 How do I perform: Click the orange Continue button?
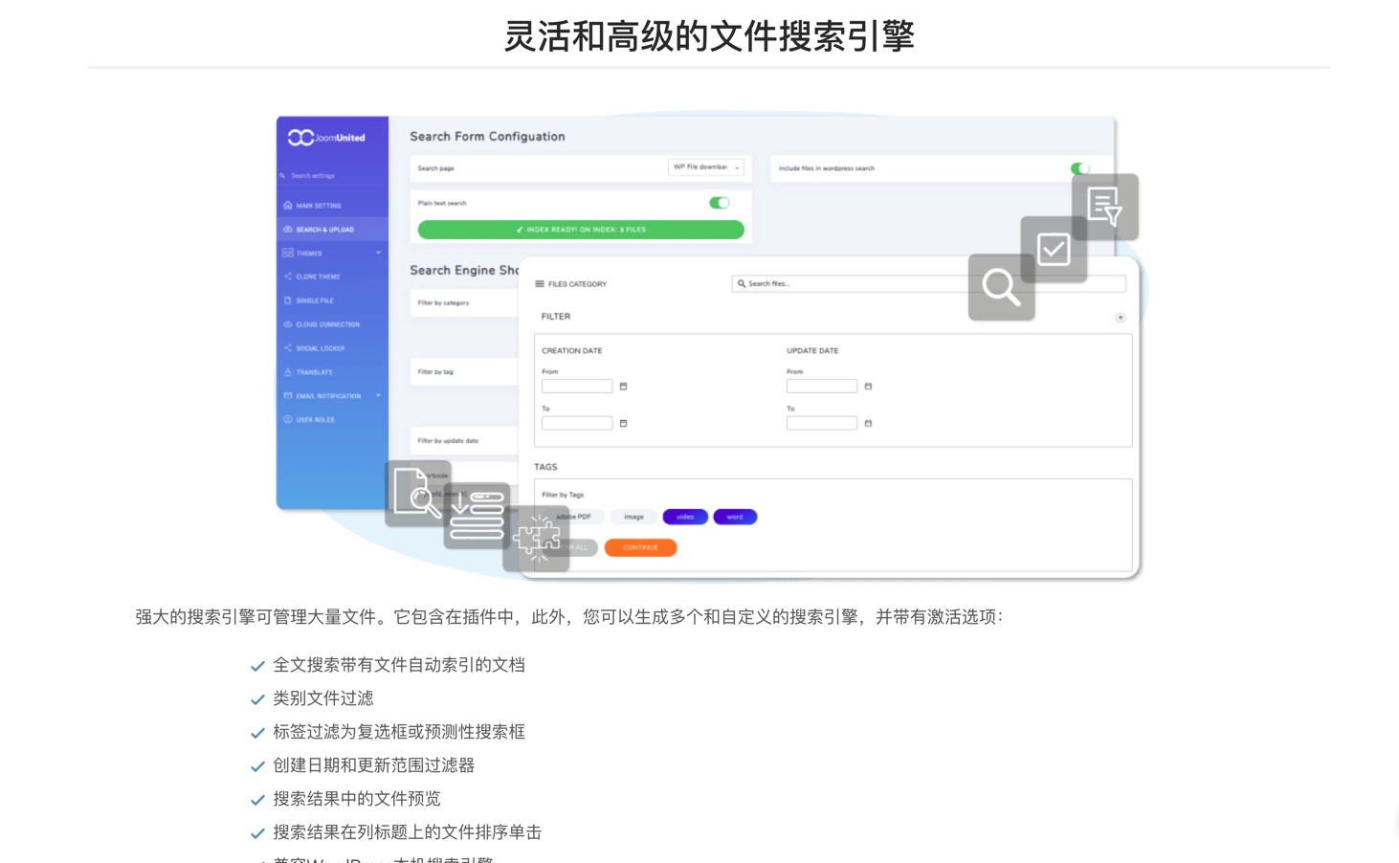point(640,547)
